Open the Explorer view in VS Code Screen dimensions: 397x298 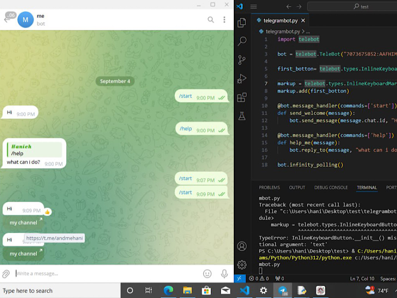(x=242, y=23)
